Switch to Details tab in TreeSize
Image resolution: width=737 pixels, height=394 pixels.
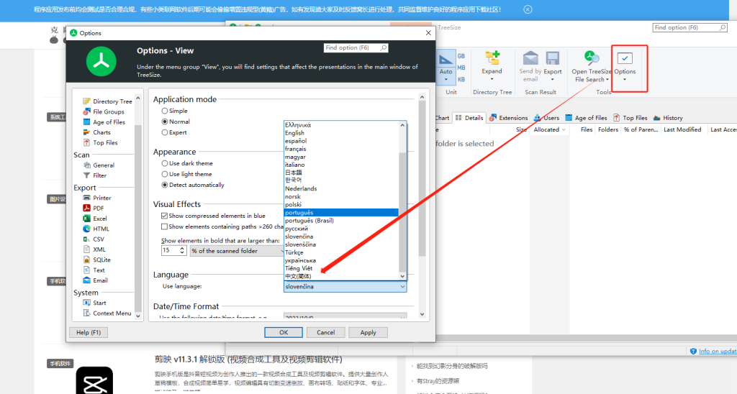tap(469, 118)
